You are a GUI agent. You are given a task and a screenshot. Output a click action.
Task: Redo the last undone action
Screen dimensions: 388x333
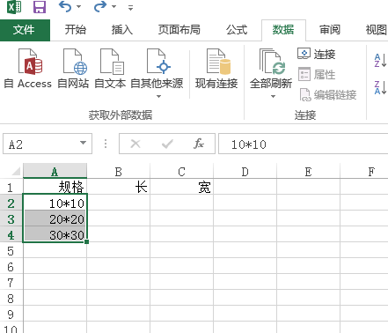100,6
